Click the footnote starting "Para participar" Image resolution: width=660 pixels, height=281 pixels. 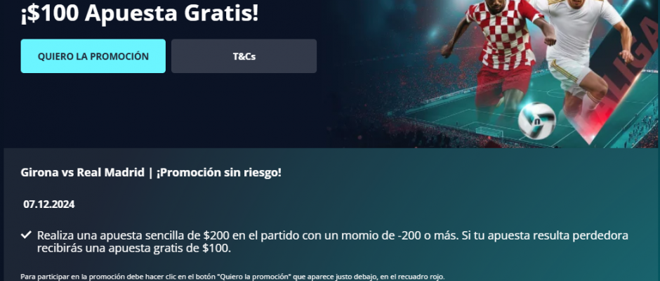[232, 277]
